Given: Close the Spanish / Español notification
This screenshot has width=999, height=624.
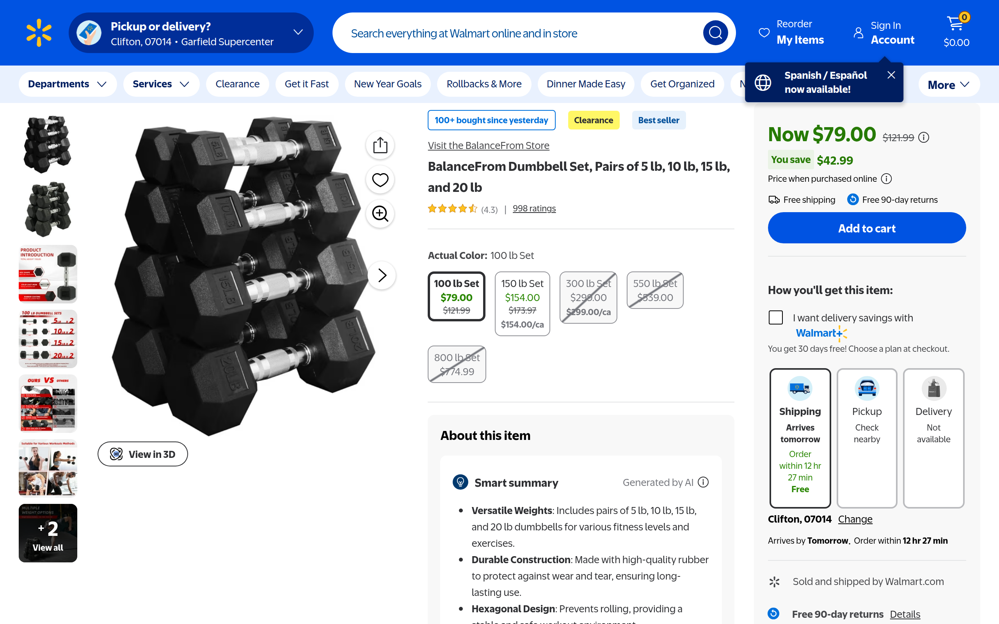Looking at the screenshot, I should point(891,75).
